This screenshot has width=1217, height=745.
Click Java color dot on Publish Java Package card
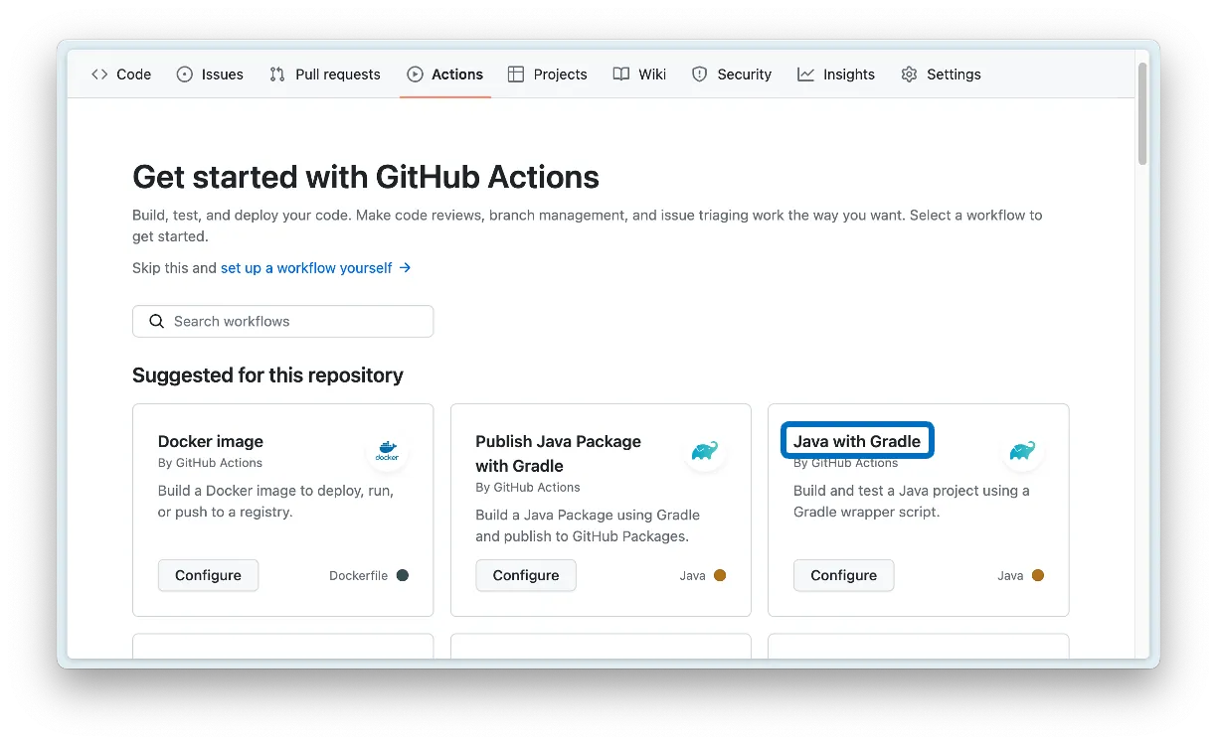pyautogui.click(x=720, y=575)
